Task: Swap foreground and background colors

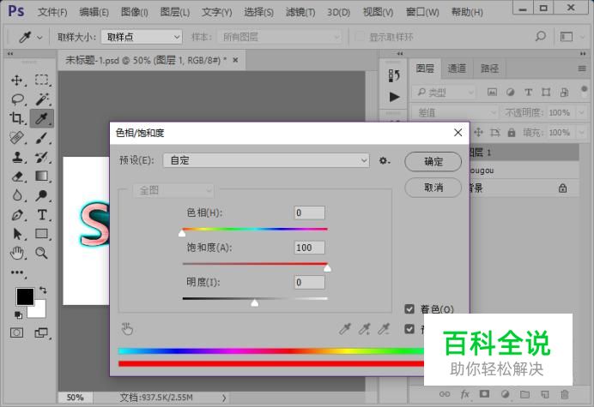Action: point(43,290)
